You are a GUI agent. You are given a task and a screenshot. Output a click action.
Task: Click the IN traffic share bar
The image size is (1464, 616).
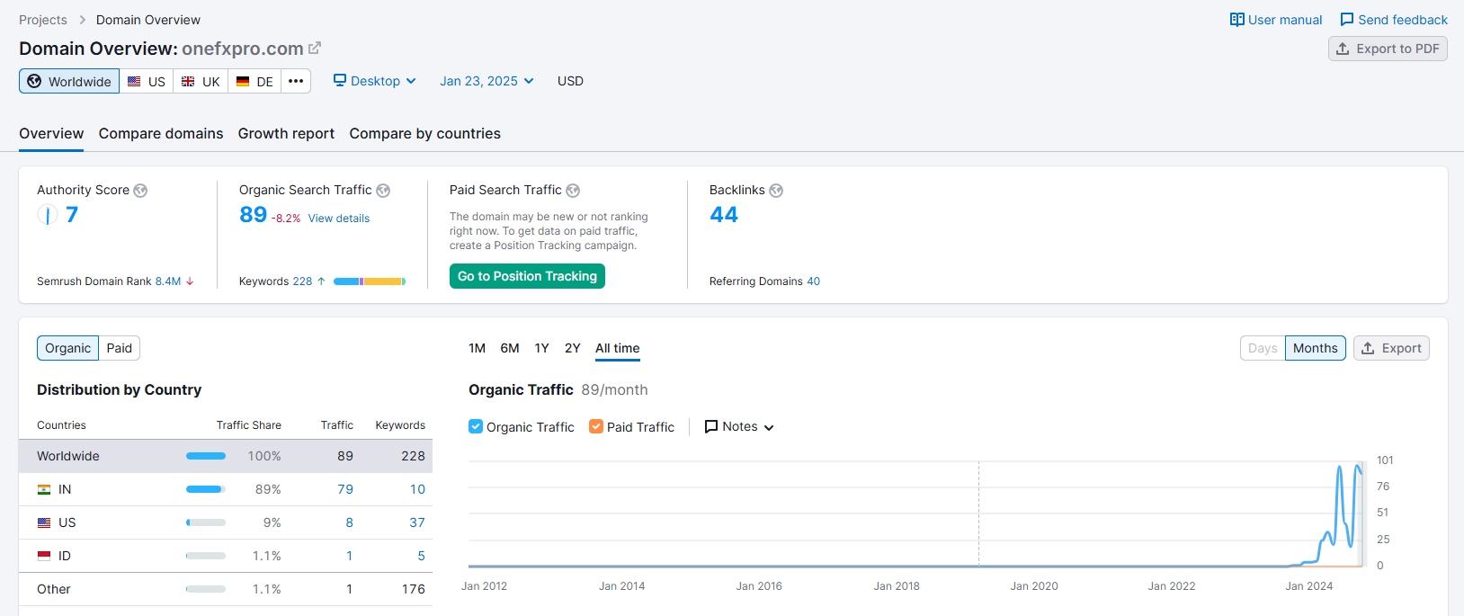coord(206,489)
